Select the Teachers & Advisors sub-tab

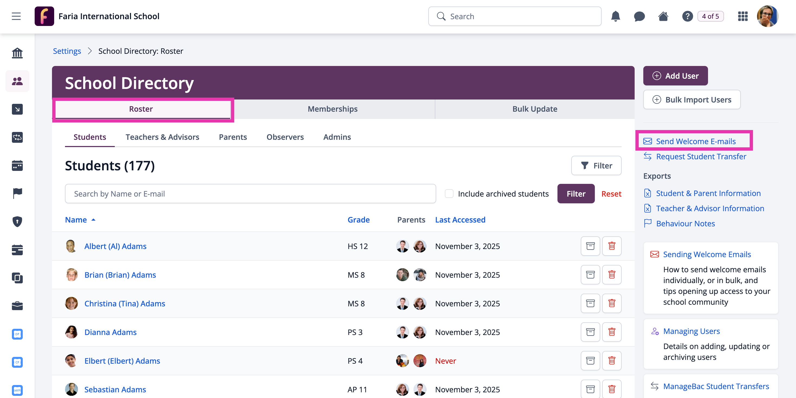162,137
